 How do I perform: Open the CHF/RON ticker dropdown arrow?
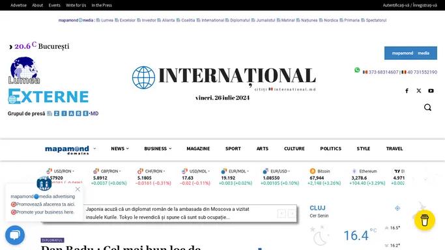click(x=164, y=171)
